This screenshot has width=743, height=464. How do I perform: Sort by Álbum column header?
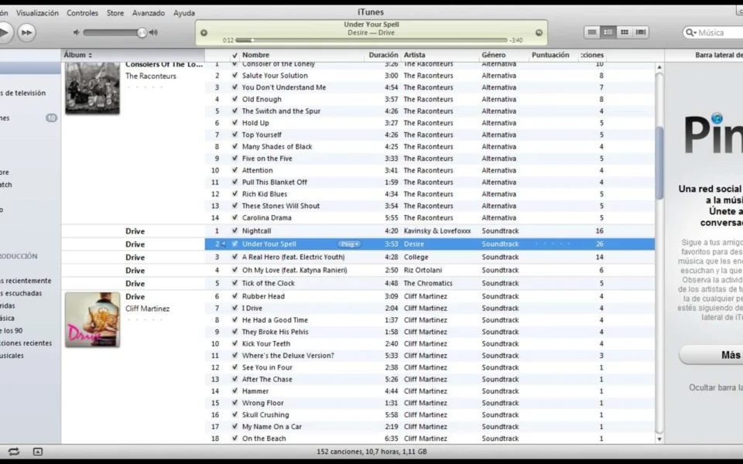pos(132,55)
